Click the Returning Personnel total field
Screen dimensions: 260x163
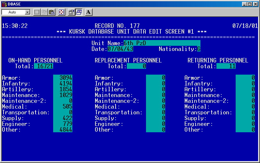[x=226, y=66]
